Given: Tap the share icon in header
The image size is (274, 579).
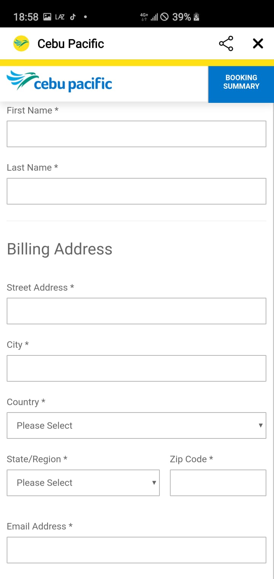Looking at the screenshot, I should coord(226,44).
